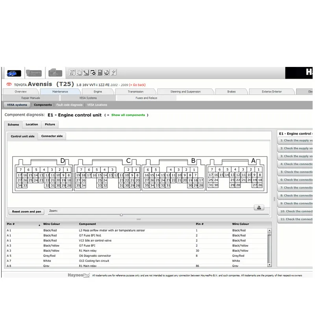Click the VESA systems button in grey bar
Viewport: 315px width, 315px height.
coord(17,105)
